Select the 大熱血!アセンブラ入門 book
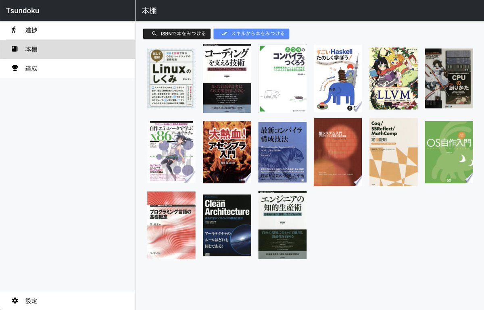This screenshot has width=484, height=310. (227, 152)
